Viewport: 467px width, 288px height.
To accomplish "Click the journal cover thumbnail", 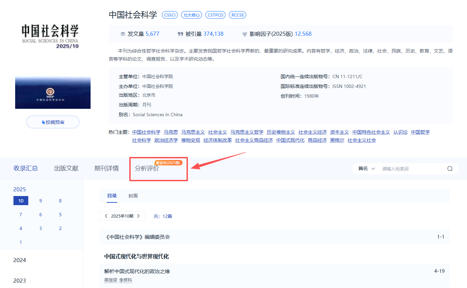I will [x=53, y=92].
